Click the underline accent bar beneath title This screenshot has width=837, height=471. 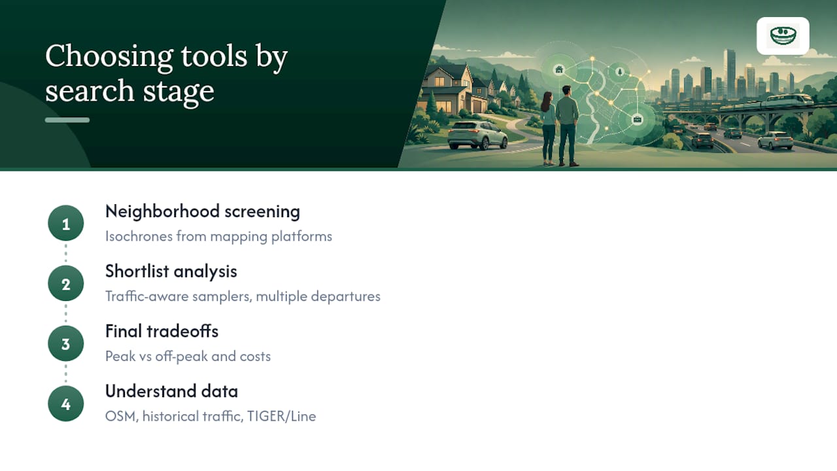[x=67, y=120]
